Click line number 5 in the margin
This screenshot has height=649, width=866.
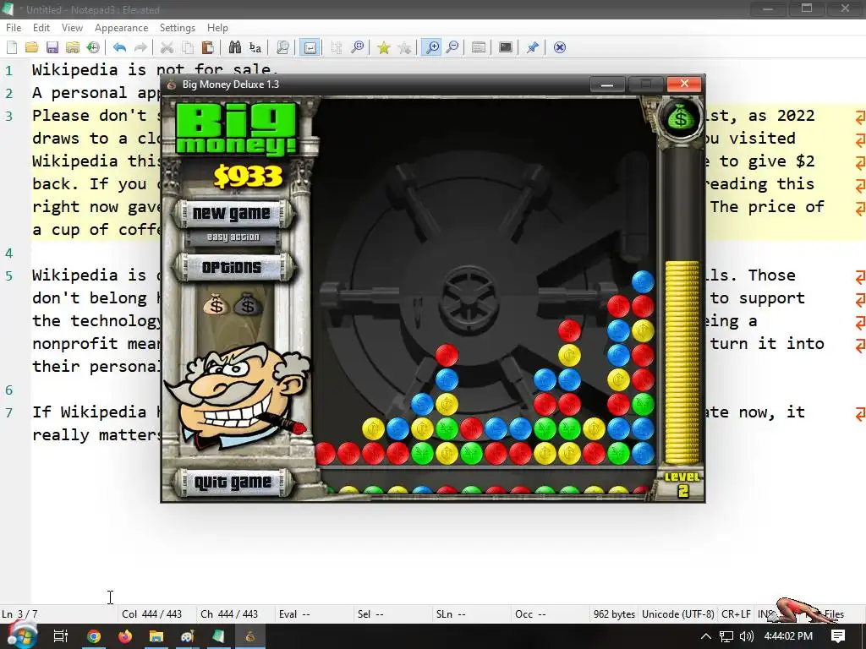coord(8,275)
